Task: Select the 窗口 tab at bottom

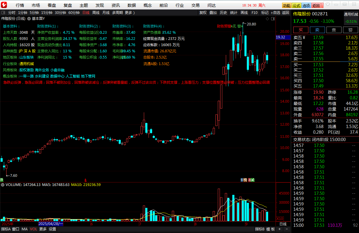Action: click(x=16, y=229)
